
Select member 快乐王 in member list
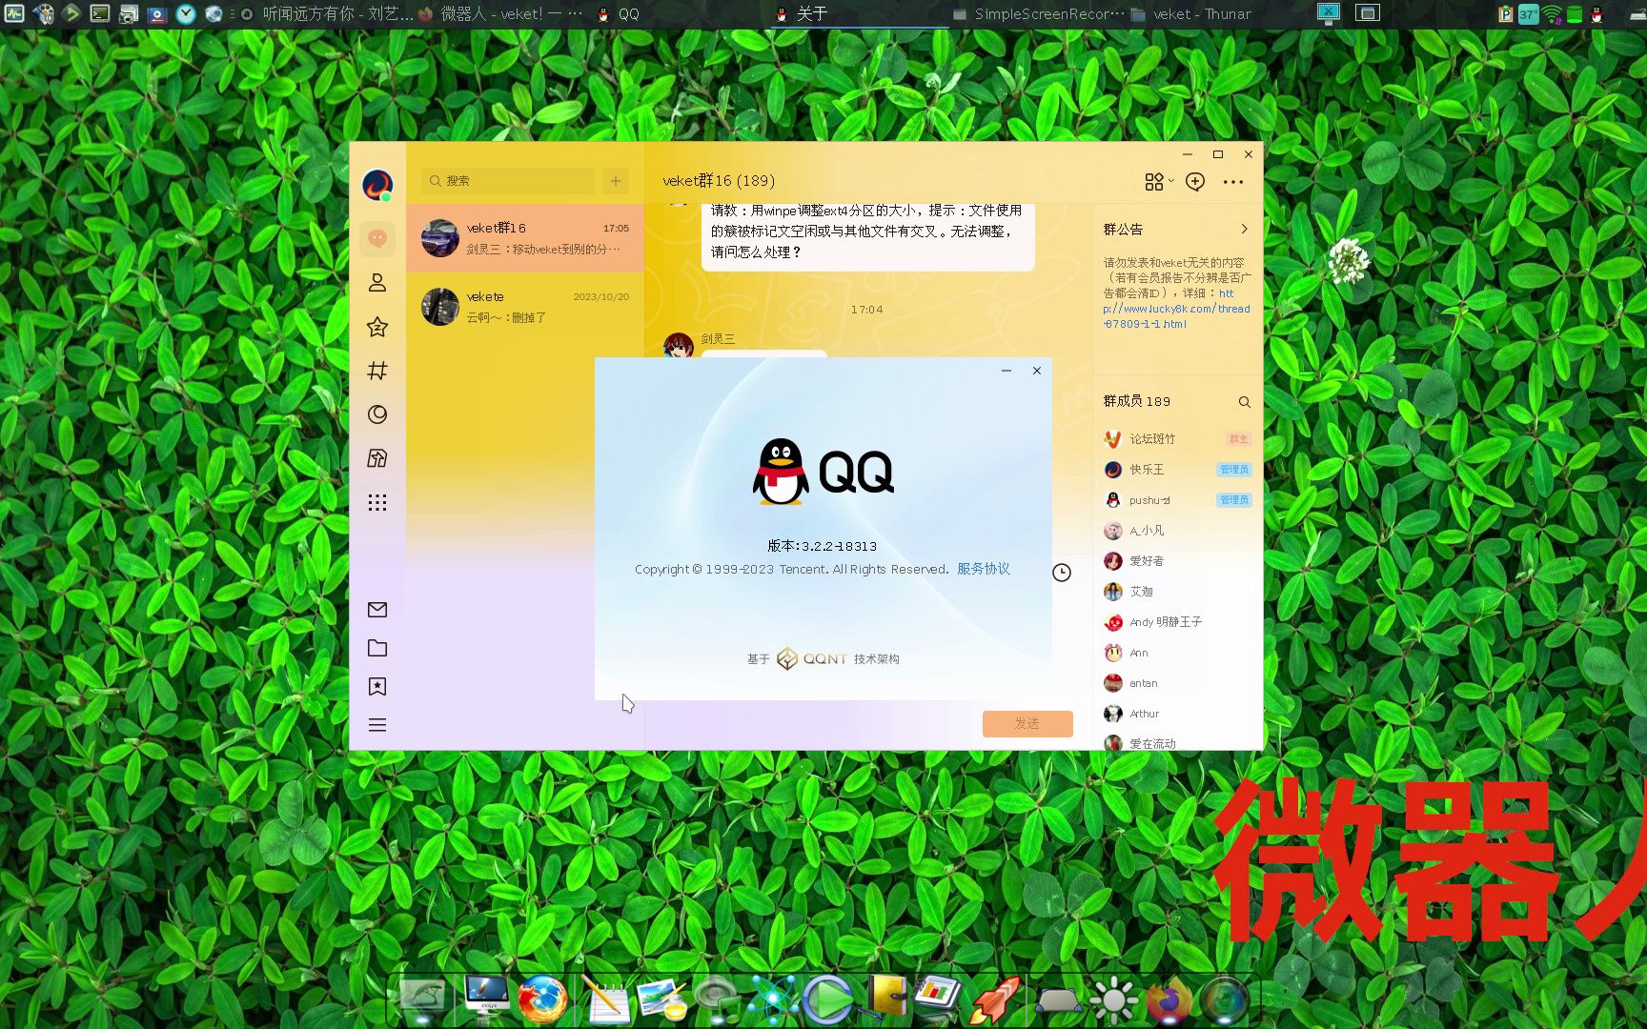click(1177, 470)
